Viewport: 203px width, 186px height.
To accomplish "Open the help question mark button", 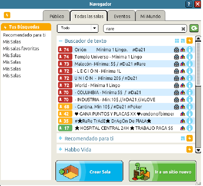I will pos(189,4).
